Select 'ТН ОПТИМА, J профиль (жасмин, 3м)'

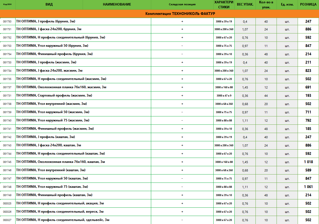[46, 62]
